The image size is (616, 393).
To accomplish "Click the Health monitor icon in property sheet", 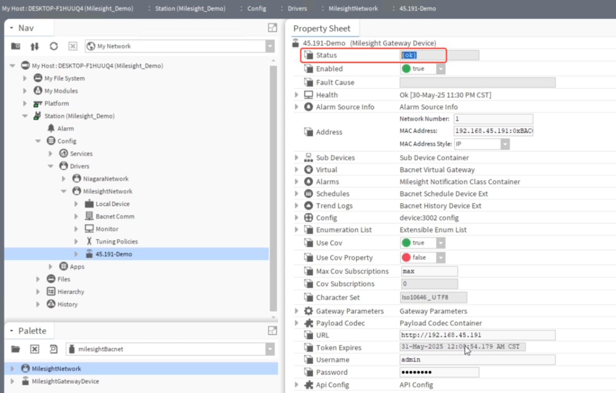I will point(309,95).
